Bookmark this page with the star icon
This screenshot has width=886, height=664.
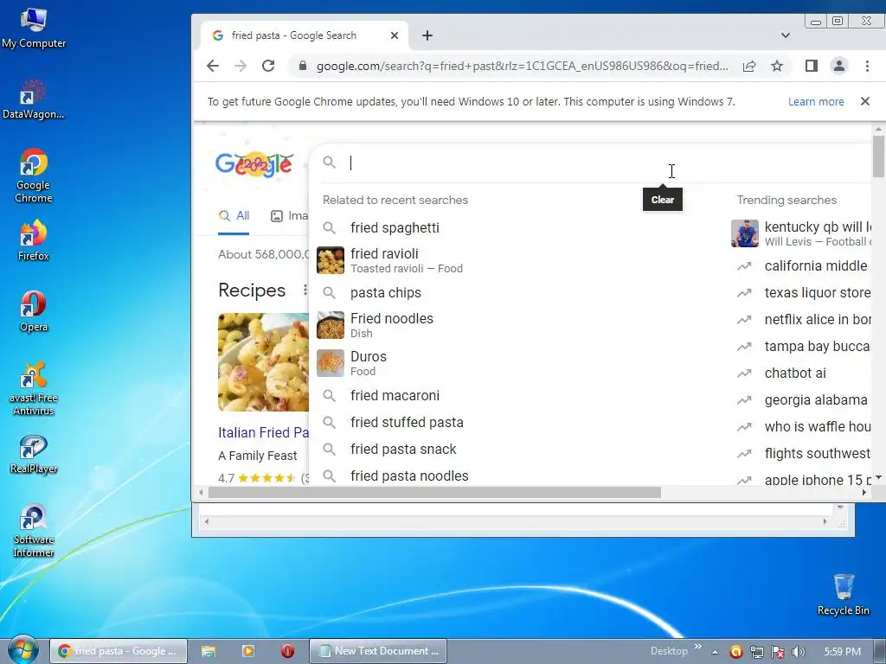click(x=777, y=66)
